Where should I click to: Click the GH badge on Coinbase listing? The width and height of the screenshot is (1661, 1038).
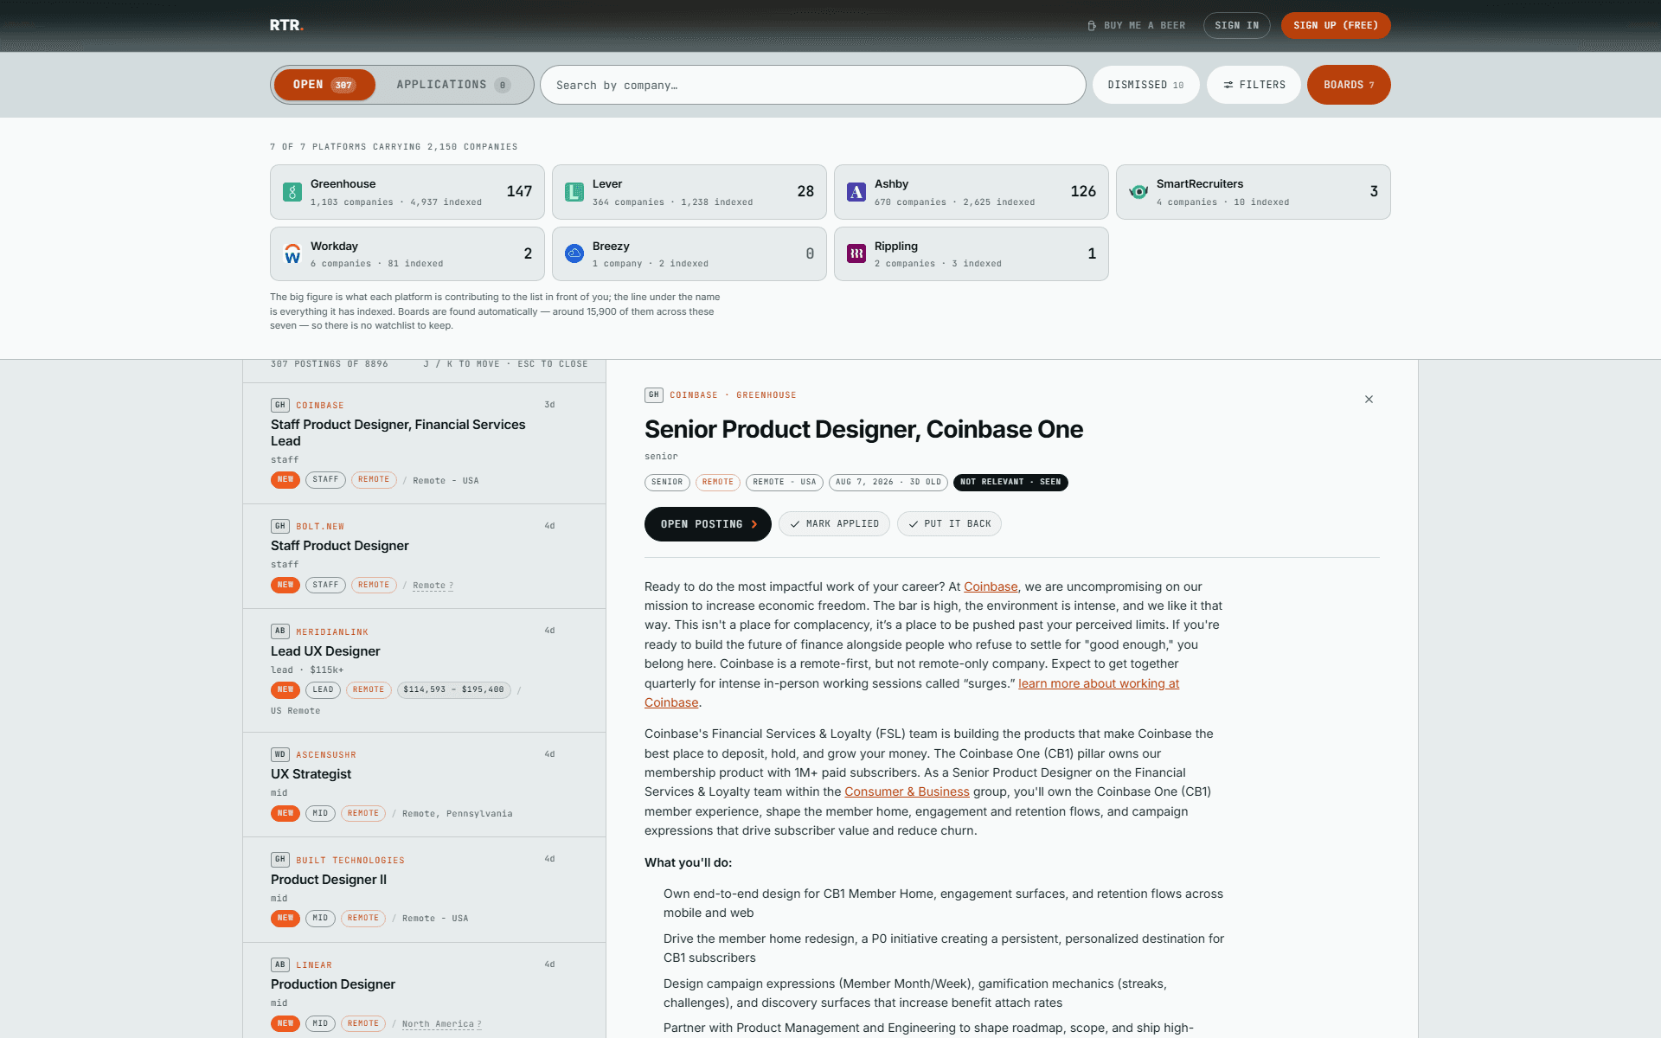click(x=279, y=405)
